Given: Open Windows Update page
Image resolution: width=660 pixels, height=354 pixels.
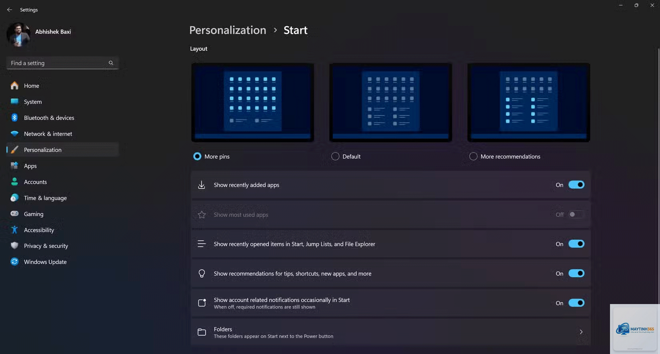Looking at the screenshot, I should (63, 262).
